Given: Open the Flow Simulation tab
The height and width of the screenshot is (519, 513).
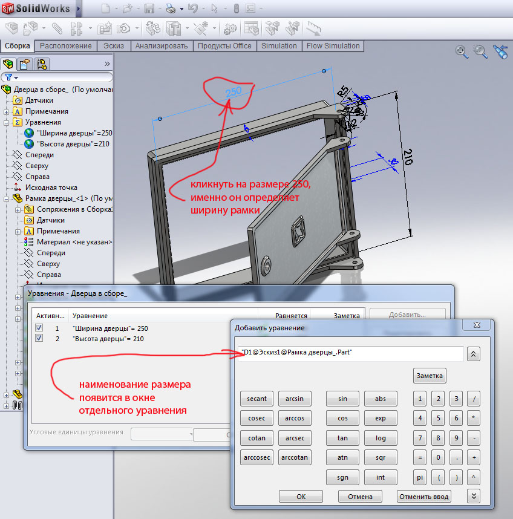Looking at the screenshot, I should [x=333, y=46].
